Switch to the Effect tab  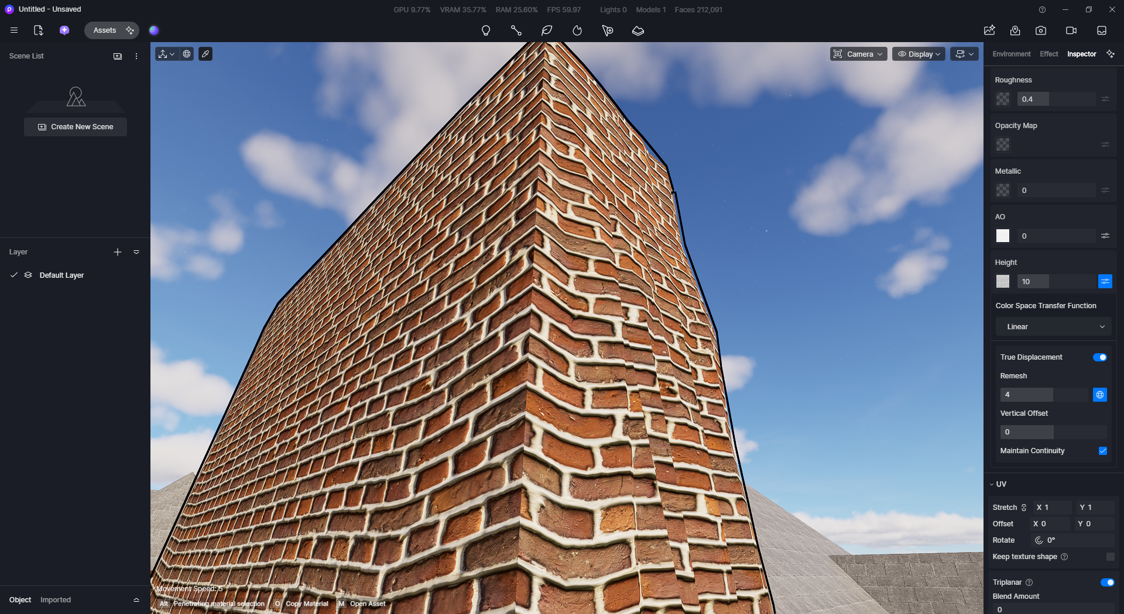pos(1048,54)
